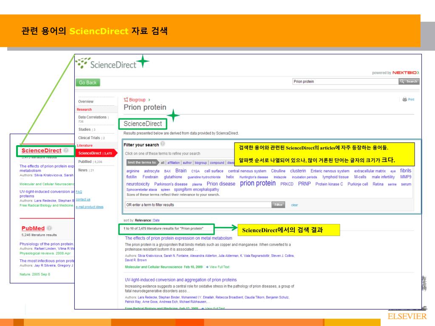Click the 'fibrils' filter term
This screenshot has width=435, height=326.
coord(406,171)
